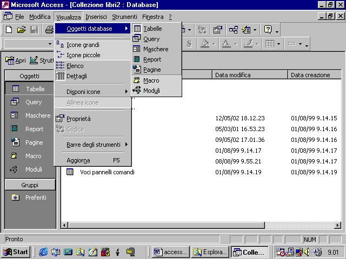
Task: Open the Inserisci menu
Action: point(96,17)
